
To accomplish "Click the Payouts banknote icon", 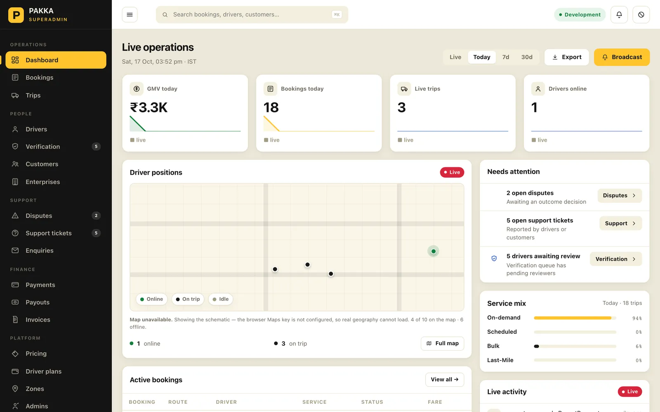I will click(x=15, y=302).
